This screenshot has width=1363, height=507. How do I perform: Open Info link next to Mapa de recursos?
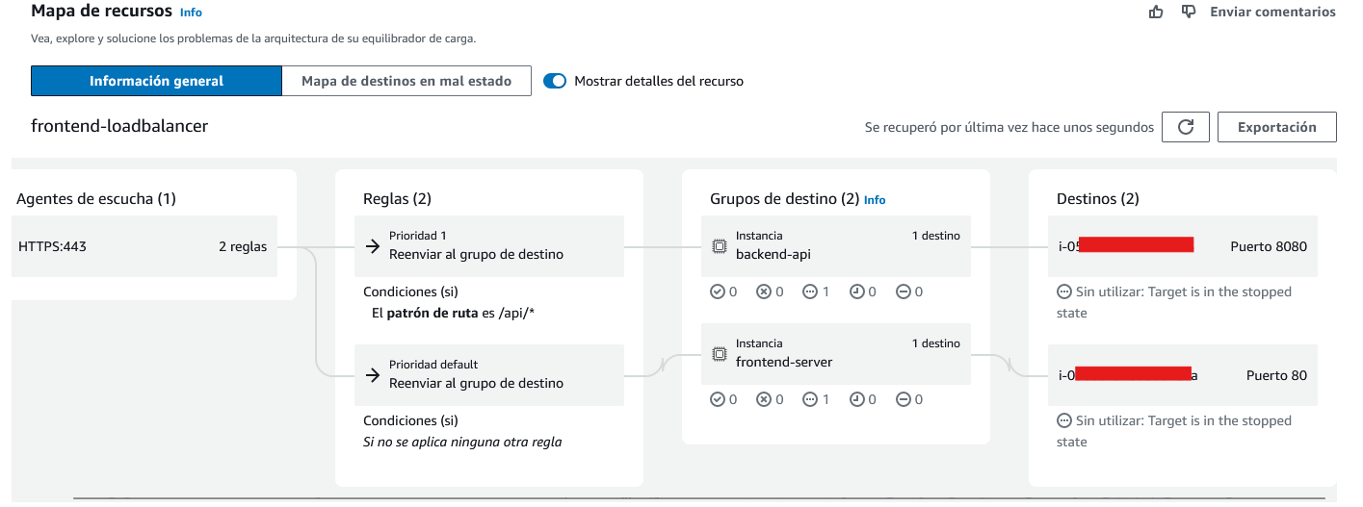click(x=191, y=13)
